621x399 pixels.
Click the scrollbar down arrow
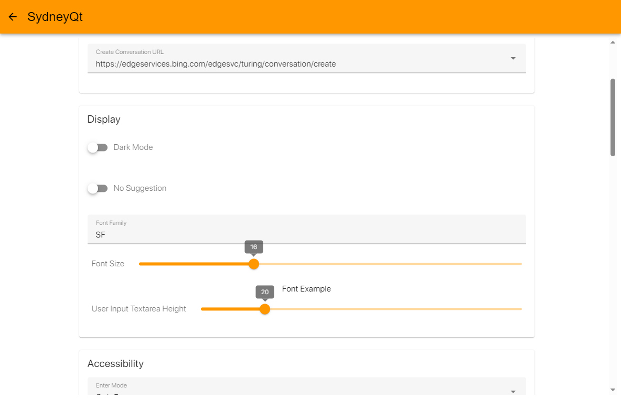pyautogui.click(x=613, y=390)
